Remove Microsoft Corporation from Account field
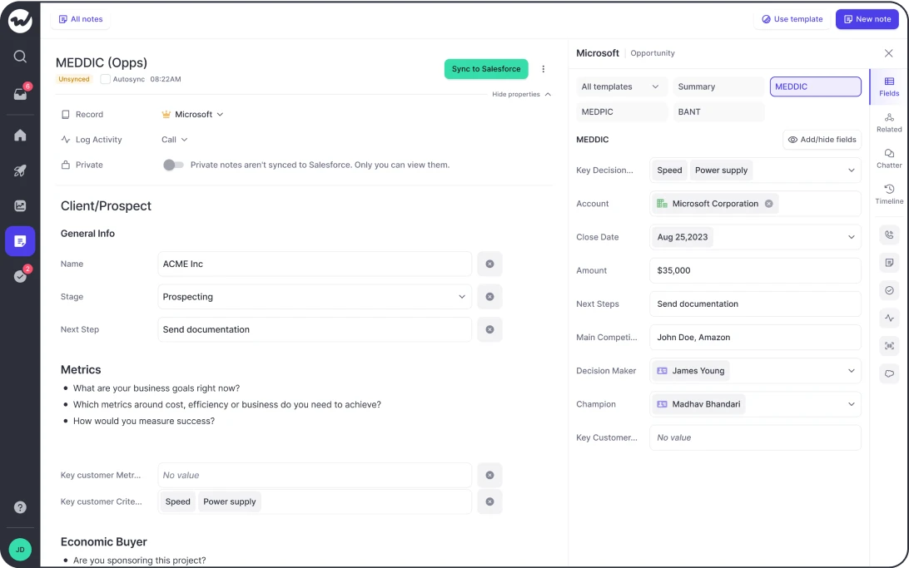This screenshot has width=909, height=568. tap(768, 204)
